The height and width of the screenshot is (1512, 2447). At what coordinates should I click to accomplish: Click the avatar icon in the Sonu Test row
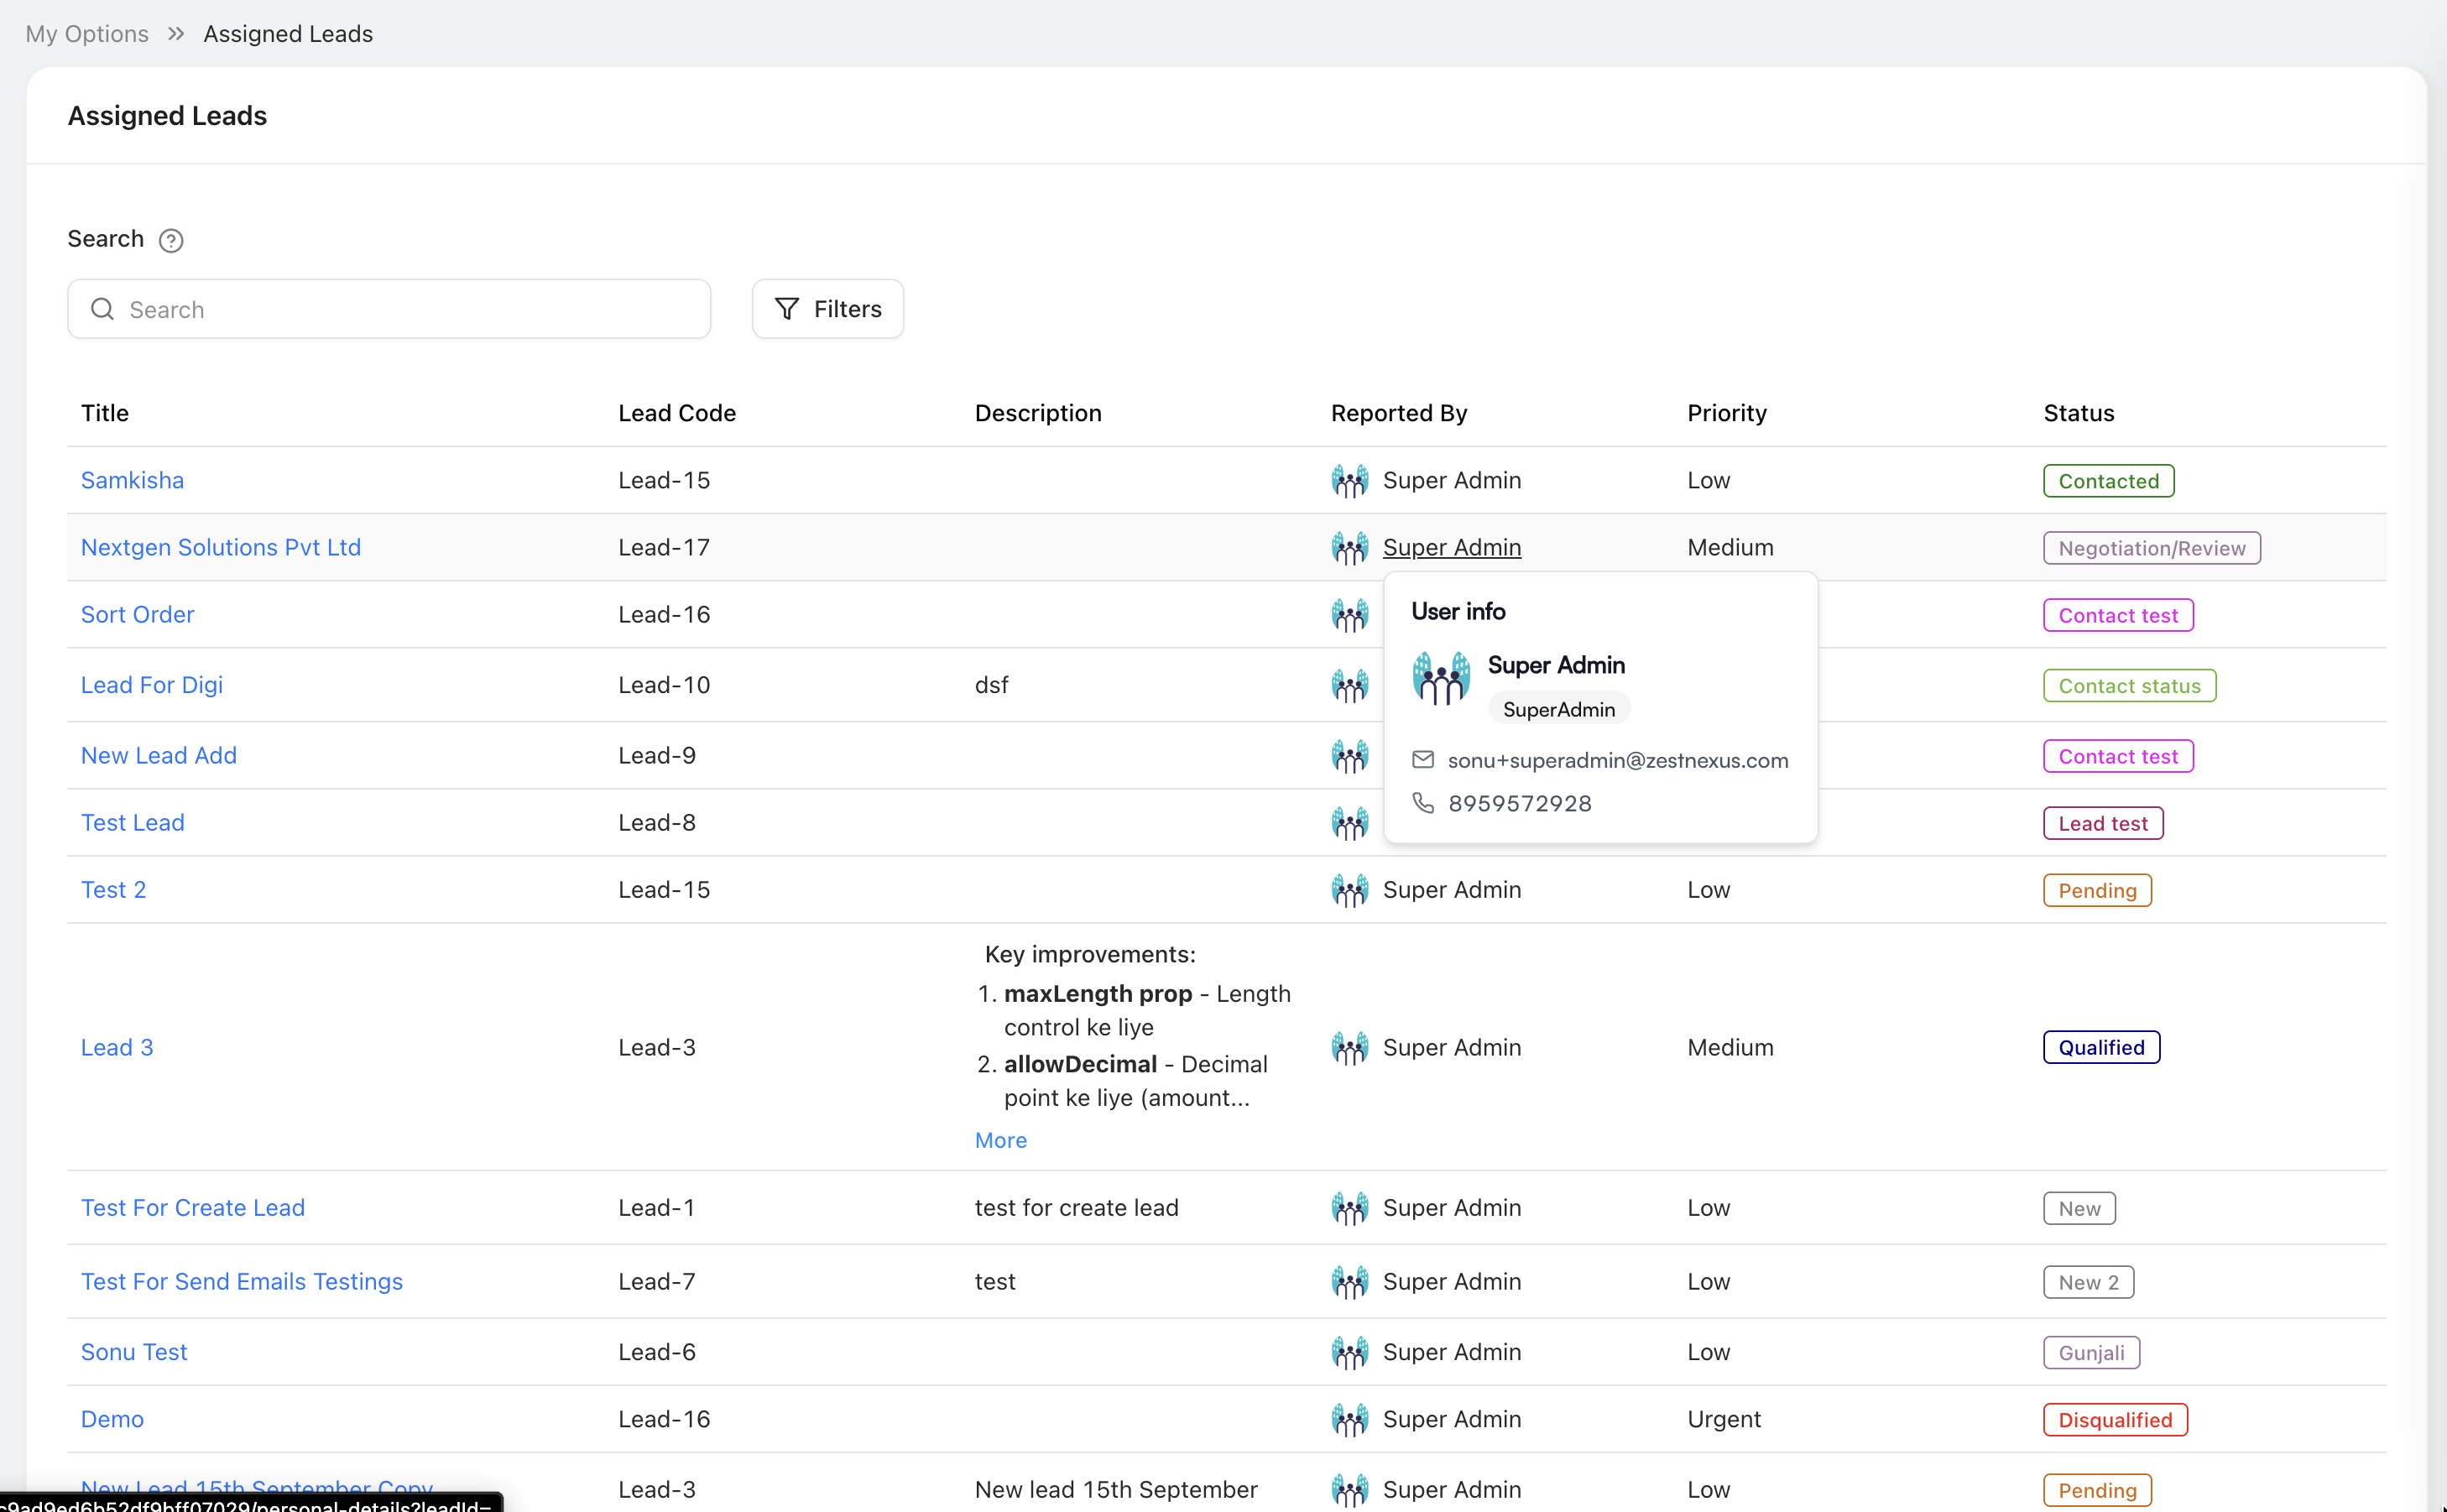[x=1350, y=1352]
